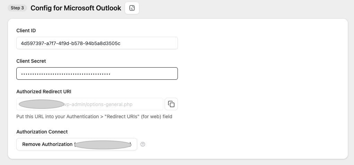The width and height of the screenshot is (354, 165).
Task: Open the documentation icon beside the heading
Action: (132, 8)
